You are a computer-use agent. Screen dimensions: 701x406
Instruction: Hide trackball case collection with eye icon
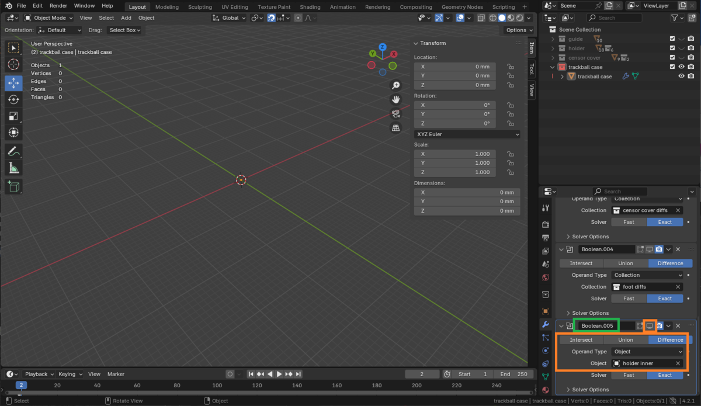[681, 67]
